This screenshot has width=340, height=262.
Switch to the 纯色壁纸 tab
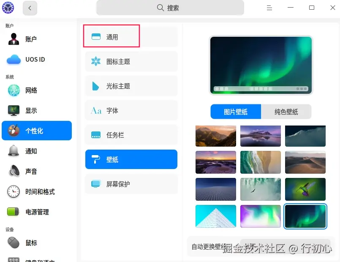[287, 112]
